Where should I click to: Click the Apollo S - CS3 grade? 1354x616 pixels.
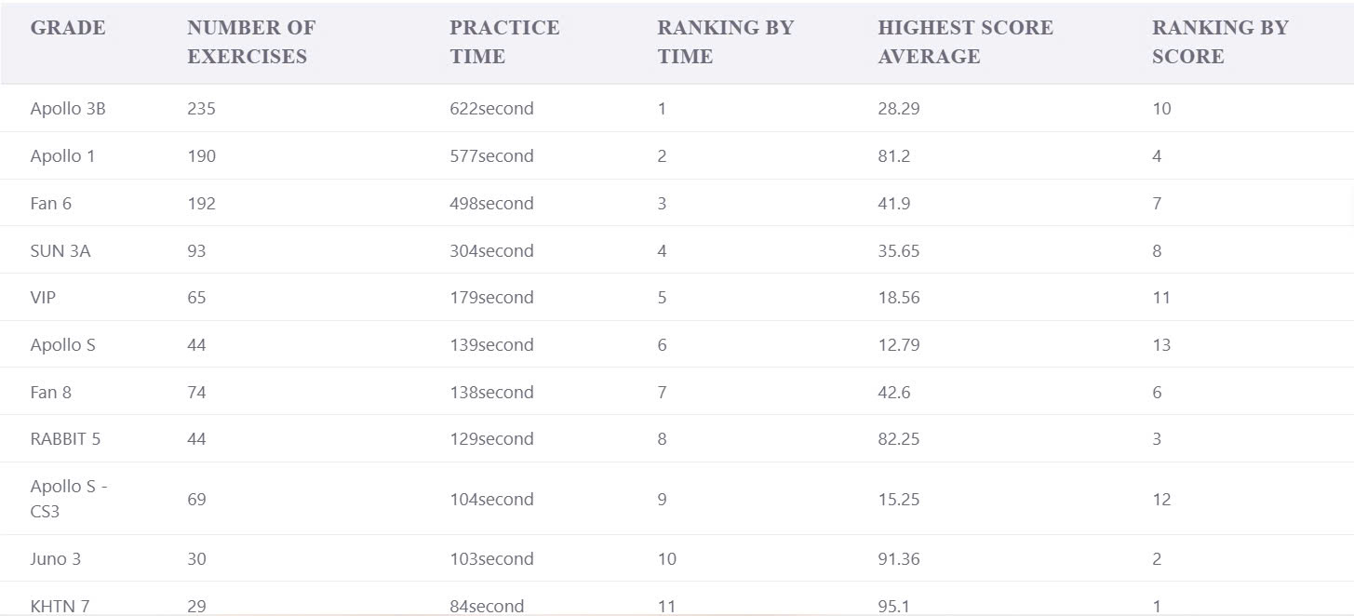pyautogui.click(x=69, y=499)
